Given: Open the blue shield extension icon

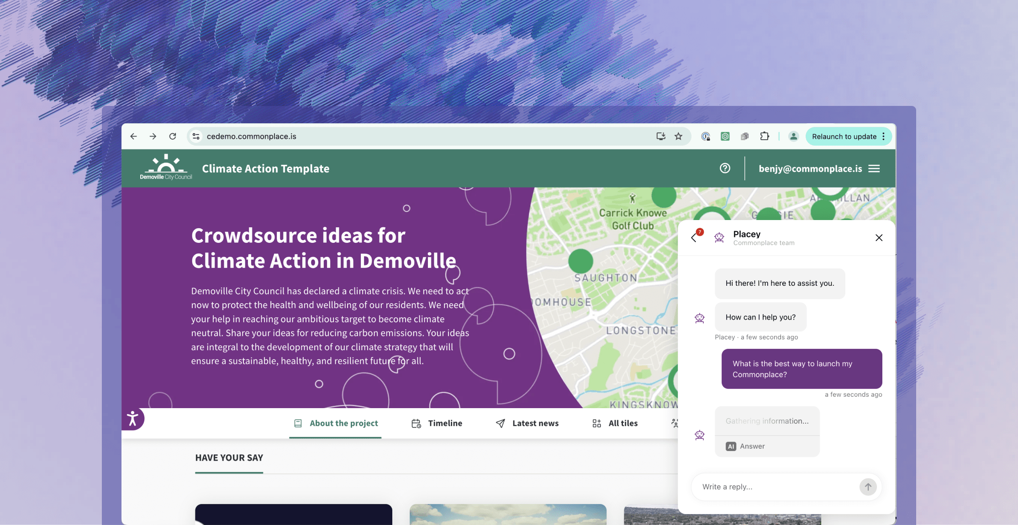Looking at the screenshot, I should point(706,136).
